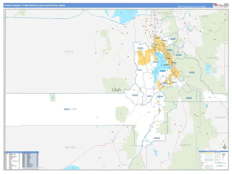This screenshot has height=174, width=232.
Task: Click ZIP code 84626 label
Action: [x=149, y=96]
